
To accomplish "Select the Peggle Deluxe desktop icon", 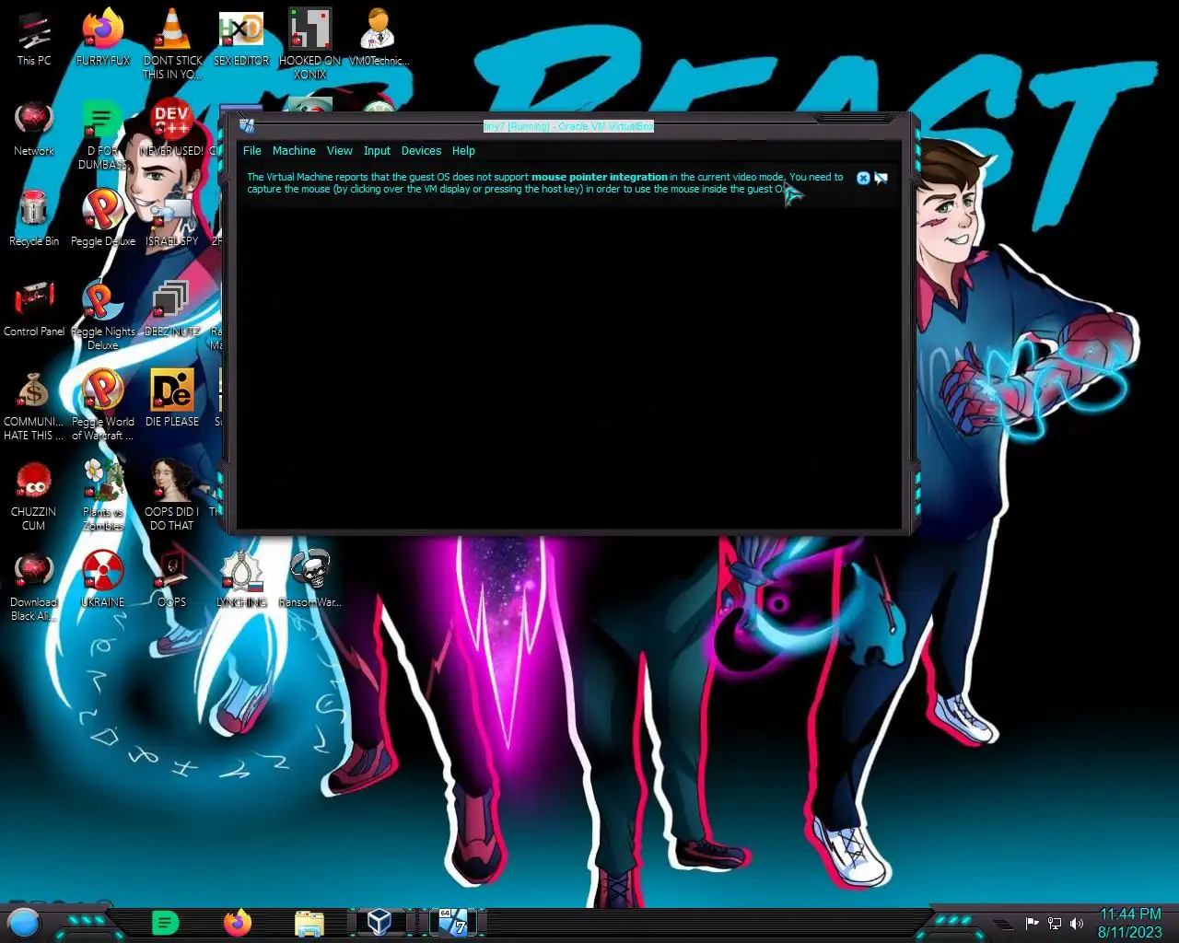I will coord(103,219).
